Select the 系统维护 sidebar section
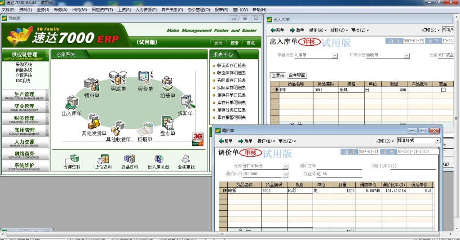This screenshot has width=460, height=240. (25, 166)
